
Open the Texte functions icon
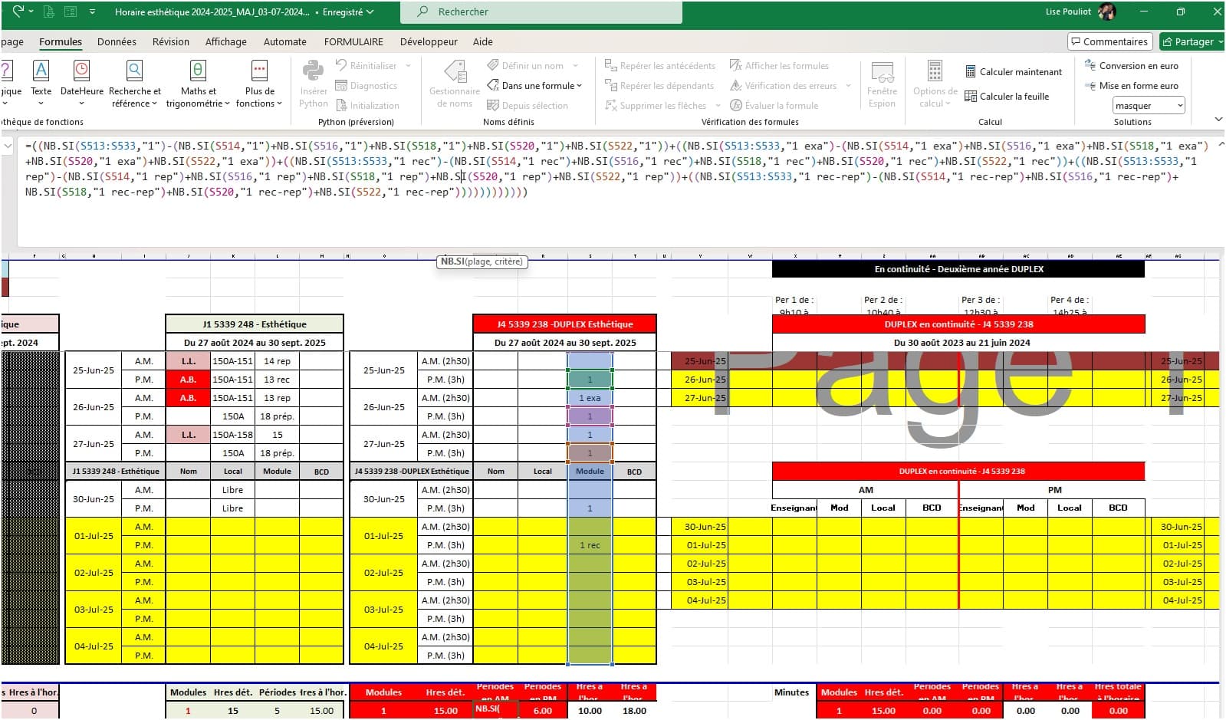(x=41, y=71)
